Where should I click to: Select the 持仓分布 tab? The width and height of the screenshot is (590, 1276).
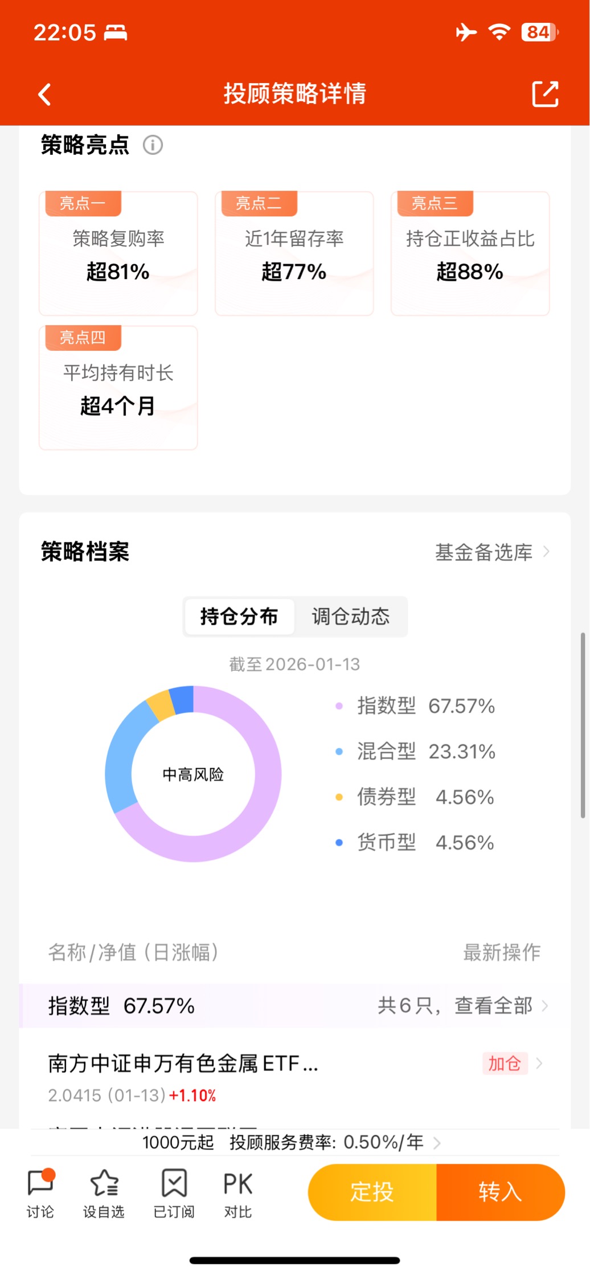(x=239, y=617)
